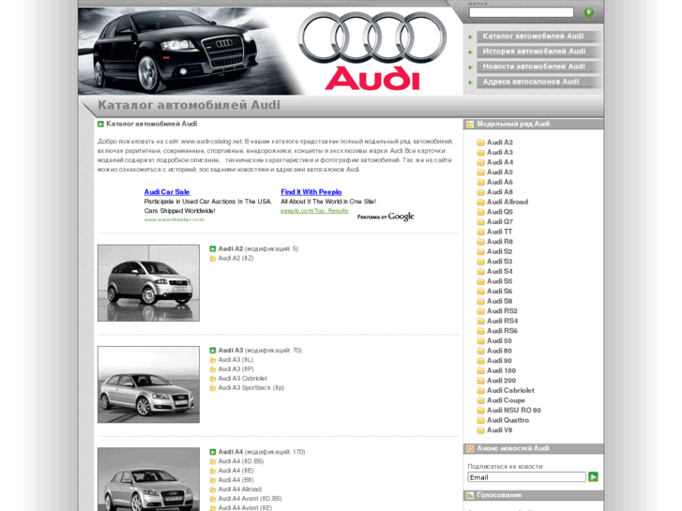Screen dimensions: 682x511
Task: Open the Audi A3 Sportback (8p) link
Action: [x=251, y=388]
